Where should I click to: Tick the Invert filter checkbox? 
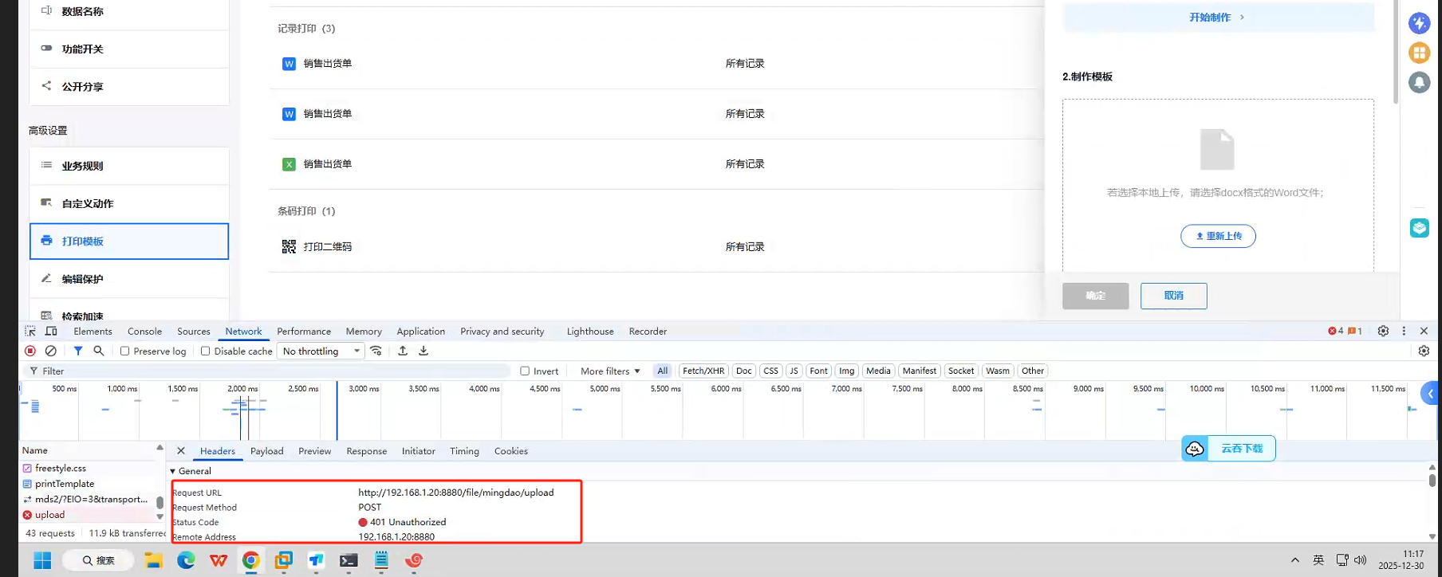click(x=525, y=371)
